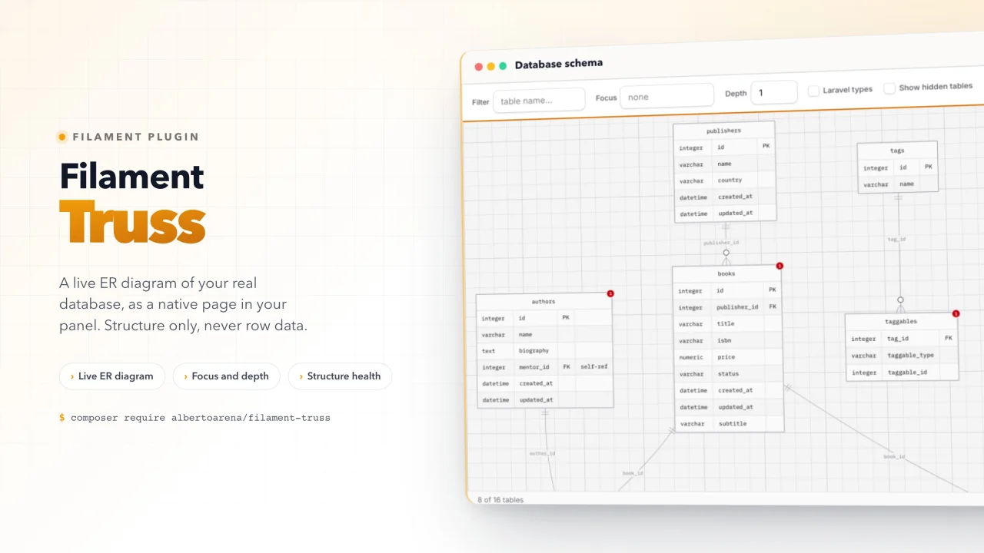Click the title column in books
This screenshot has width=984, height=553.
[727, 324]
